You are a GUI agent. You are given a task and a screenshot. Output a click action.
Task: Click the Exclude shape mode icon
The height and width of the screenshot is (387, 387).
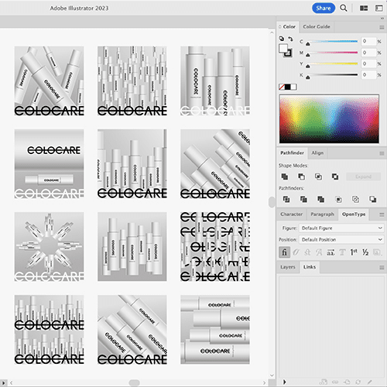(x=335, y=176)
